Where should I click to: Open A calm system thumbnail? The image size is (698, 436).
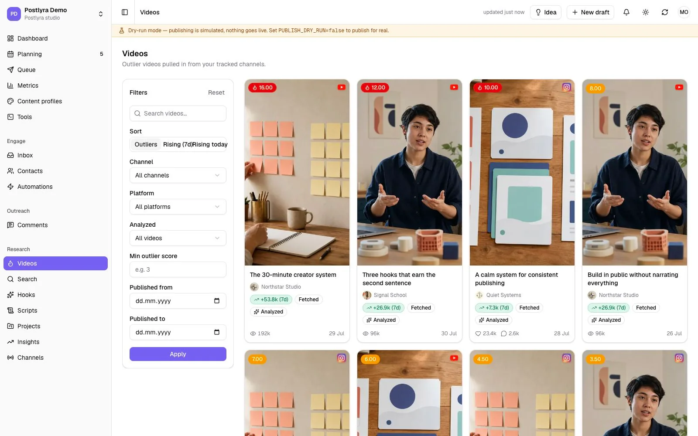tap(522, 172)
